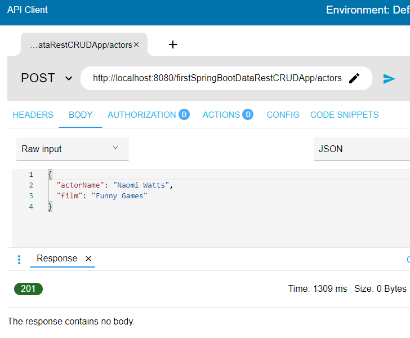Click the "Naomi Watts" value in editor

click(141, 185)
